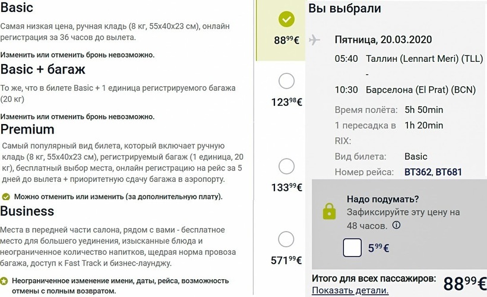Open flight number BT362 link
The height and width of the screenshot is (297, 487).
pyautogui.click(x=418, y=172)
